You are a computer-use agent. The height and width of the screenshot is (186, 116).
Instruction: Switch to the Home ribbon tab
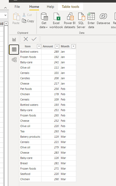click(x=34, y=7)
